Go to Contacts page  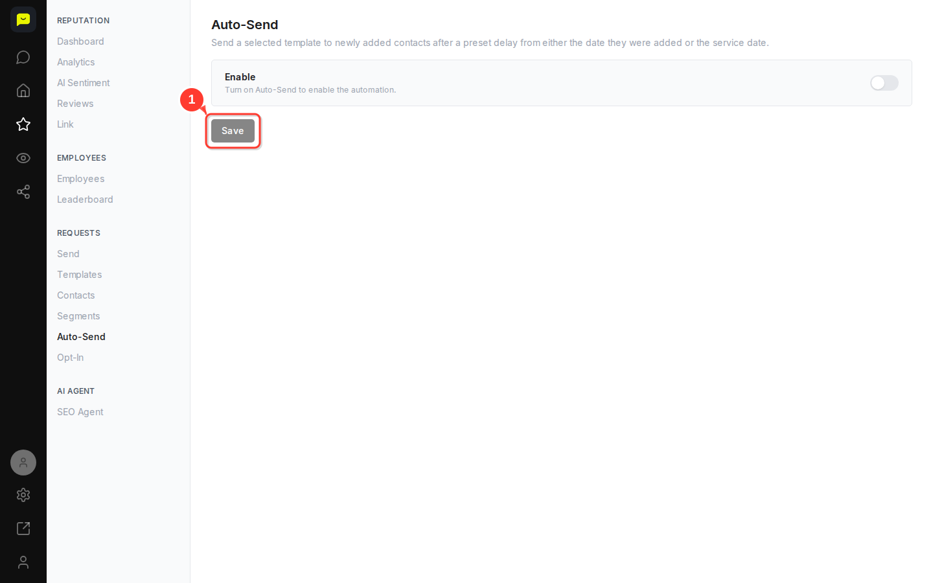point(76,295)
